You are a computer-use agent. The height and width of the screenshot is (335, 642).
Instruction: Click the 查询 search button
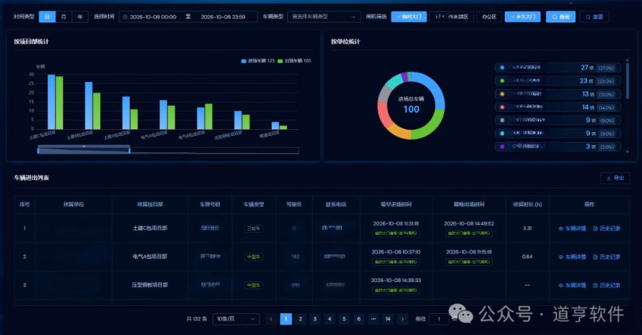click(x=561, y=17)
